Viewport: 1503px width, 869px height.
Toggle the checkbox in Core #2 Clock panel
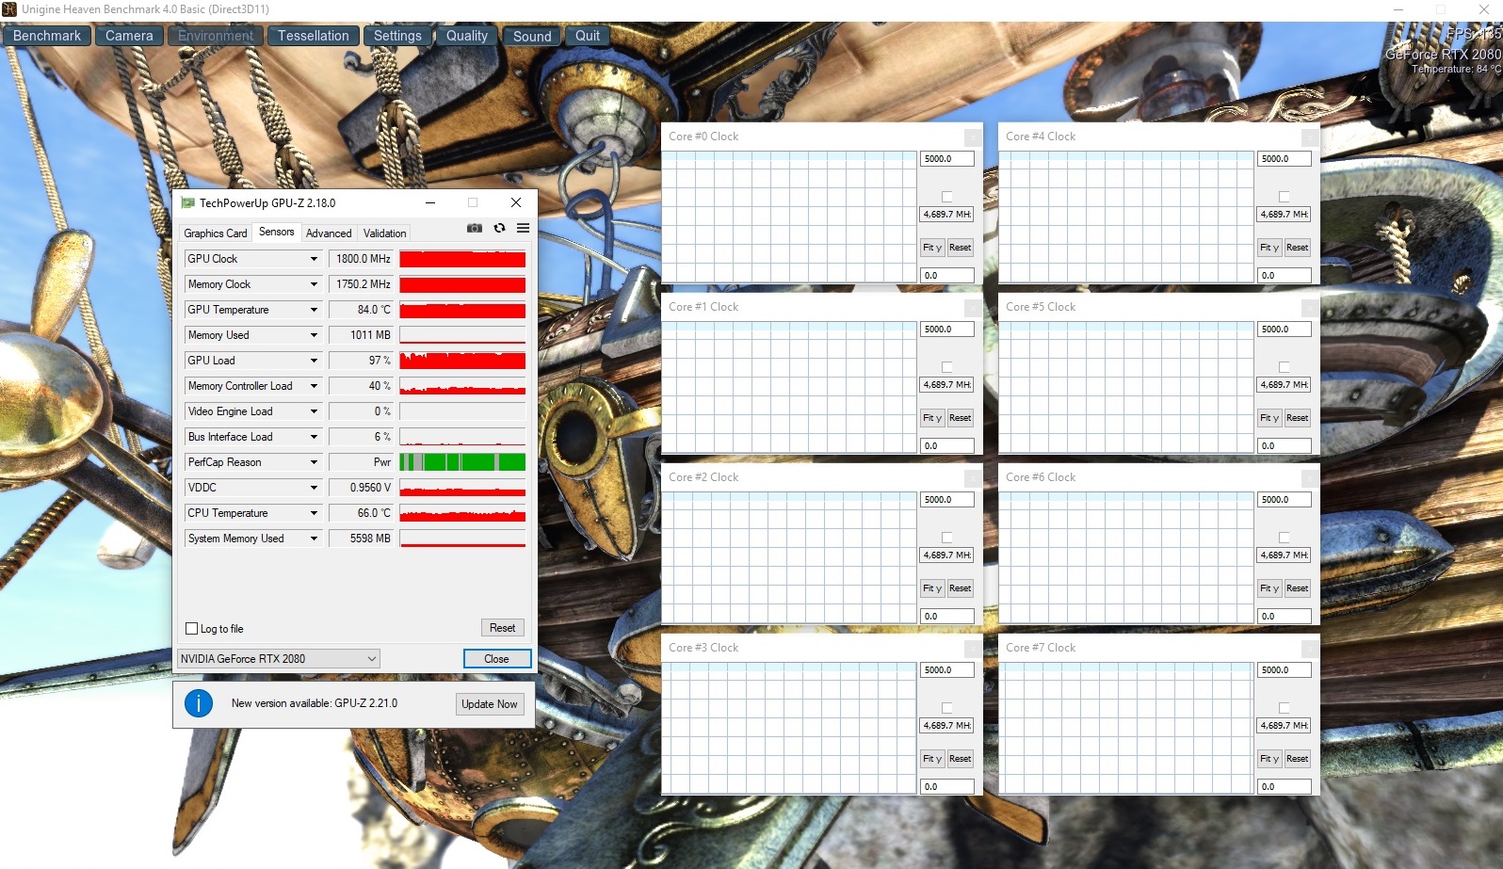point(947,538)
